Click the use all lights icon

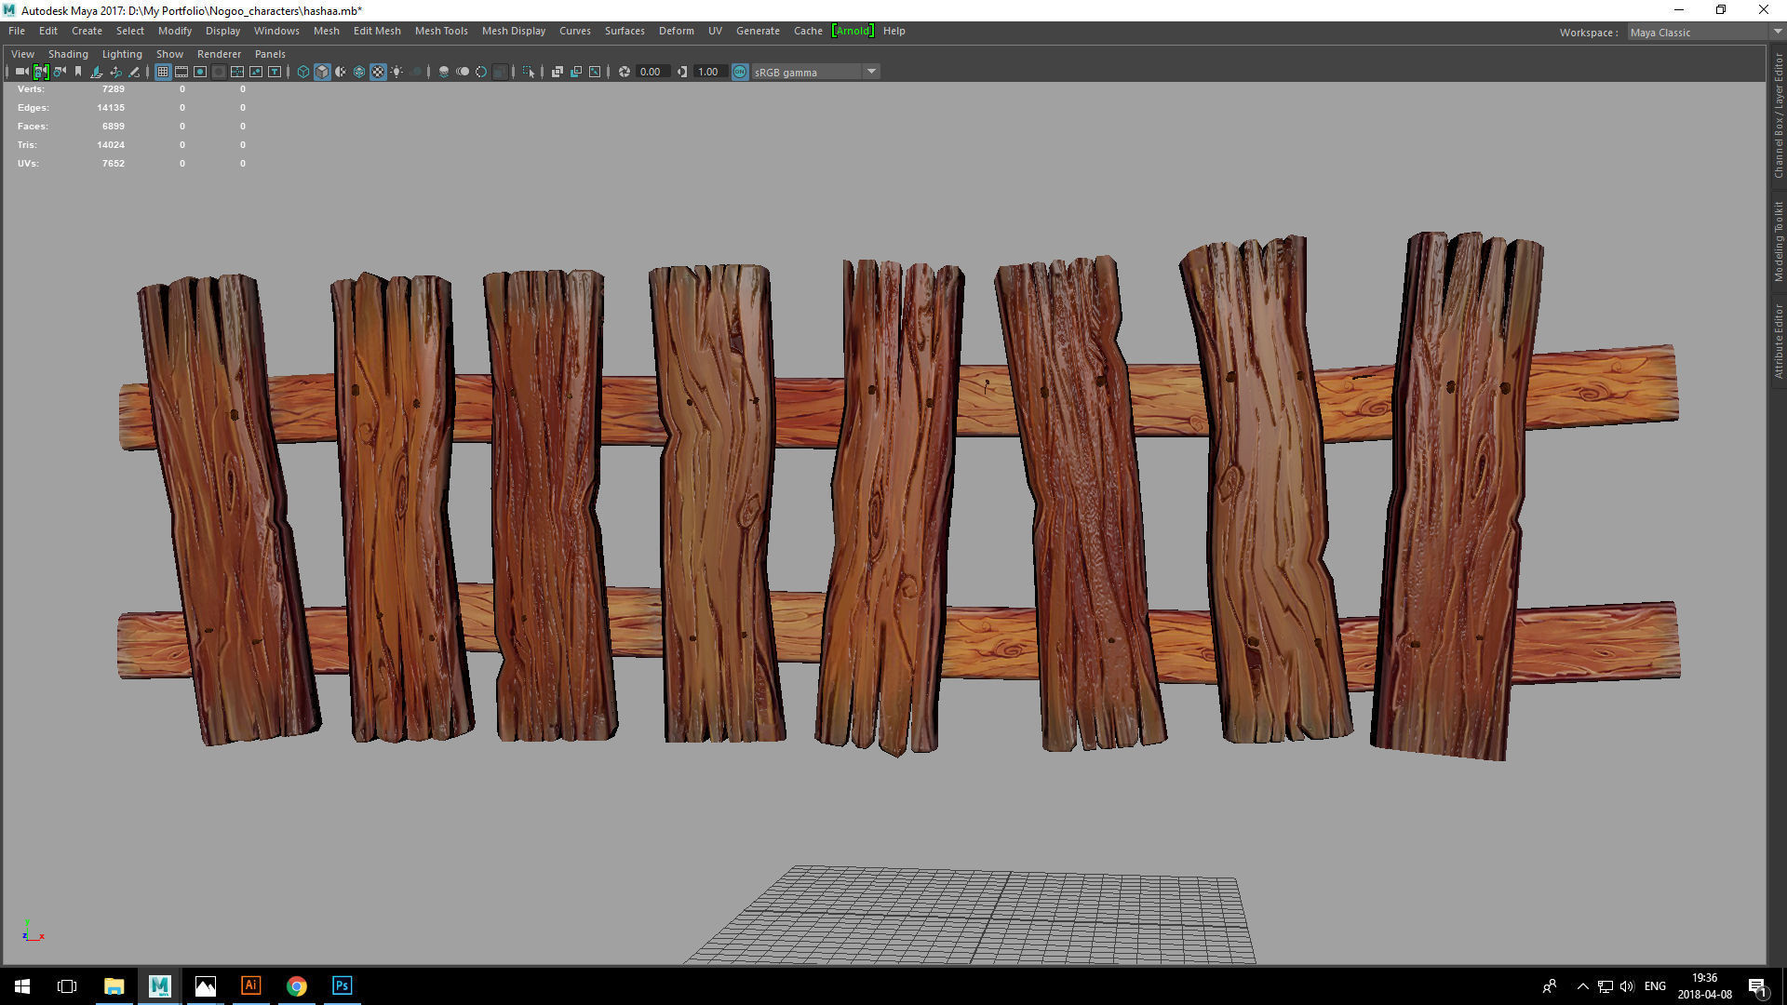point(397,72)
